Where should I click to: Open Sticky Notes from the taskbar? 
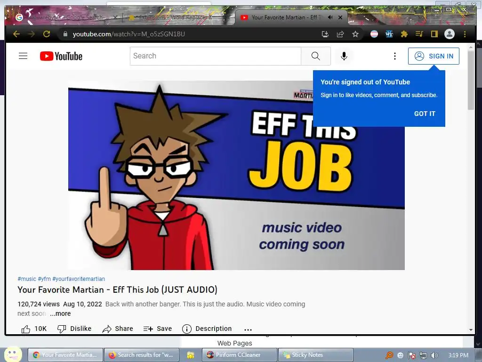(315, 355)
